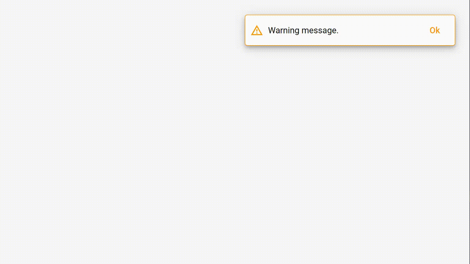Image resolution: width=470 pixels, height=264 pixels.
Task: Click the word 'message.' in the notification
Action: (x=320, y=31)
